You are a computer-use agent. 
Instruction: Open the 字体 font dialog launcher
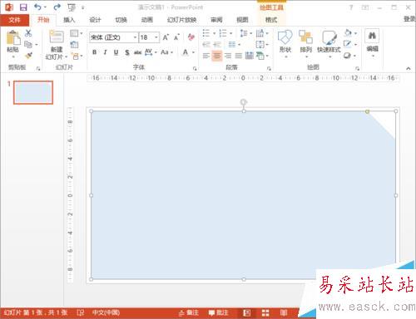coord(195,68)
